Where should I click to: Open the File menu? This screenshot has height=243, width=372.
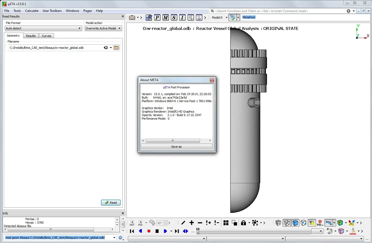click(x=7, y=11)
